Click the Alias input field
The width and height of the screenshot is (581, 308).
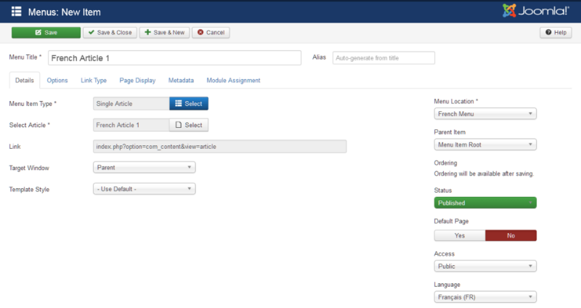tap(383, 58)
